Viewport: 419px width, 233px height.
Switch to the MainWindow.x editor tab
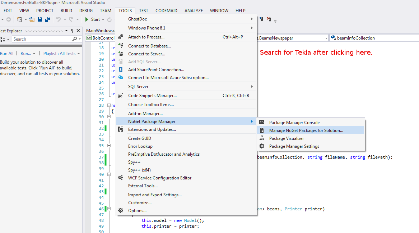(x=101, y=31)
